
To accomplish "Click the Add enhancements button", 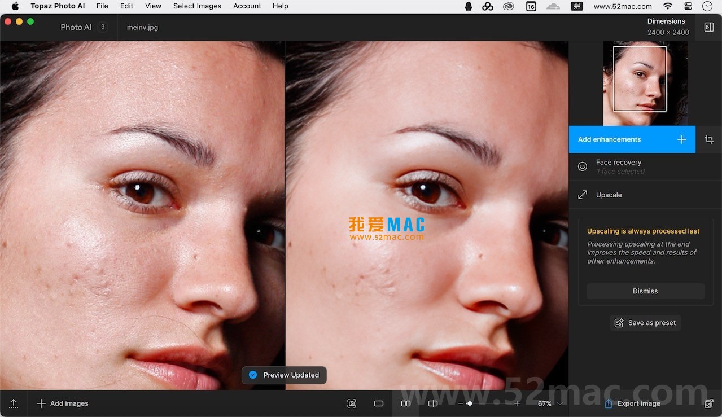I will pos(632,139).
